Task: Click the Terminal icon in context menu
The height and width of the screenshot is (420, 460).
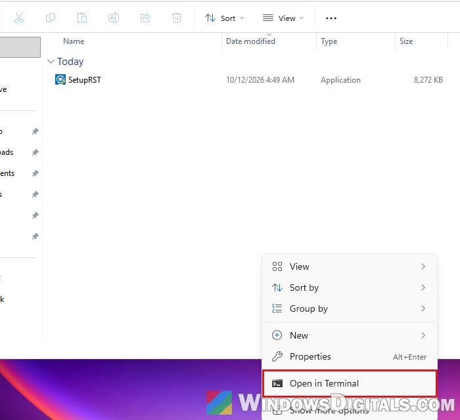Action: [x=277, y=383]
